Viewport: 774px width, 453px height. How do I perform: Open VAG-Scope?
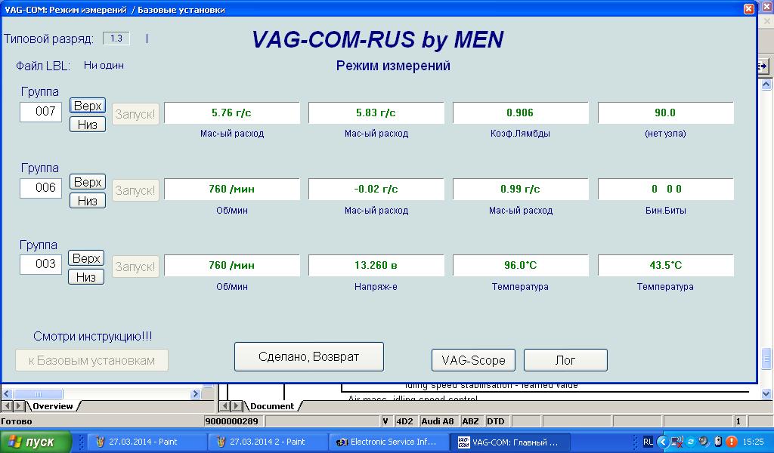coord(473,360)
